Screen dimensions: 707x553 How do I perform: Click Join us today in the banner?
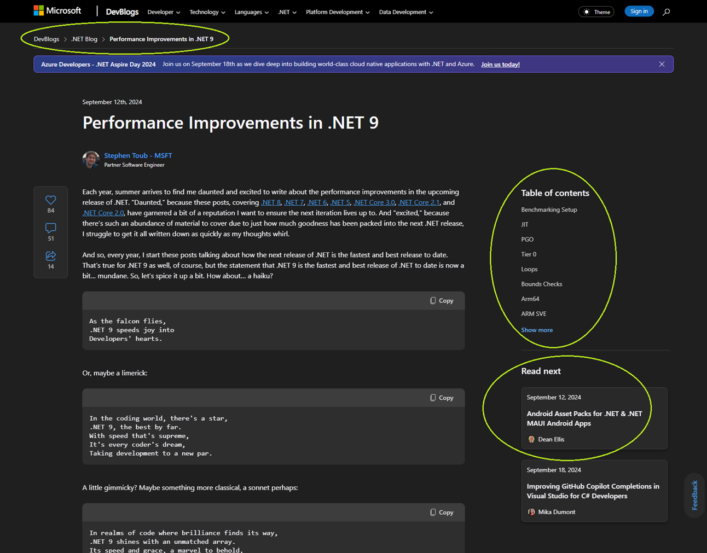click(500, 64)
